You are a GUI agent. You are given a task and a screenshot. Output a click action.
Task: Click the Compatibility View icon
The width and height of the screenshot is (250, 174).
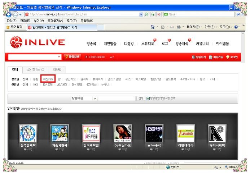pyautogui.click(x=146, y=14)
